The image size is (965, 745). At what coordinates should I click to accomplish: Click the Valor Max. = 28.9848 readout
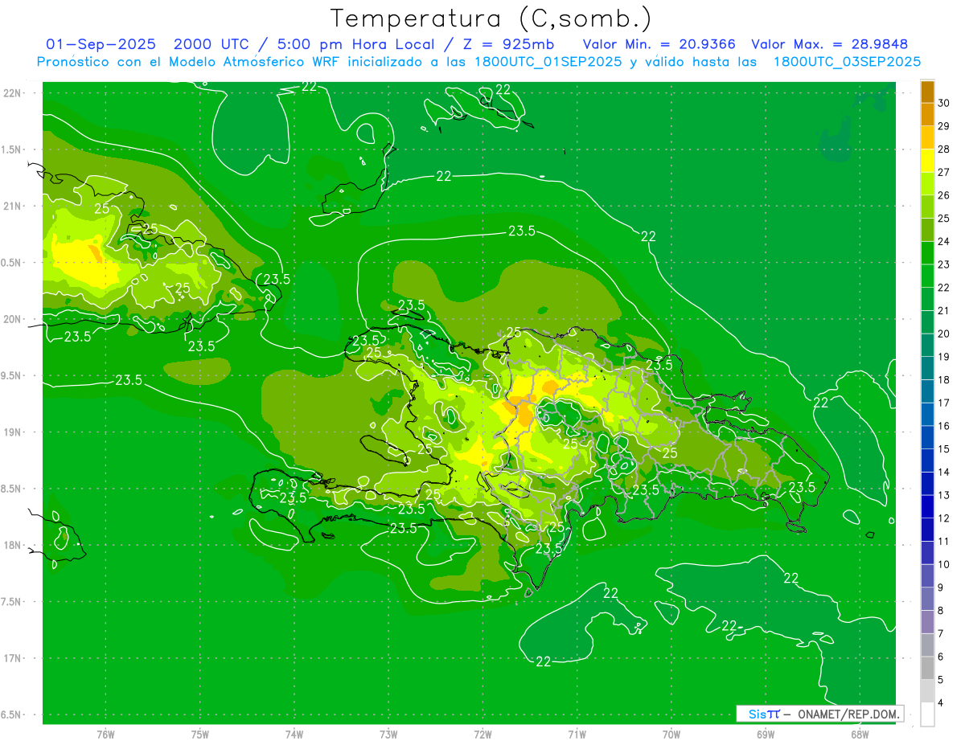(x=830, y=44)
